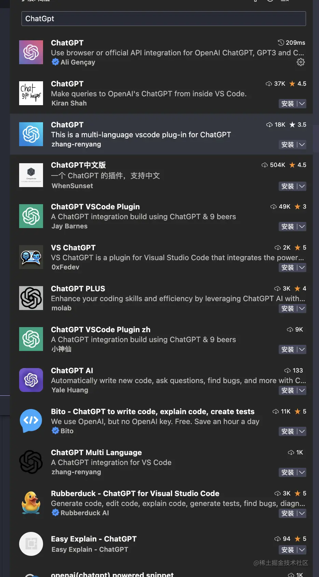Open the install dropdown arrow for Bito
Image resolution: width=319 pixels, height=577 pixels.
302,432
